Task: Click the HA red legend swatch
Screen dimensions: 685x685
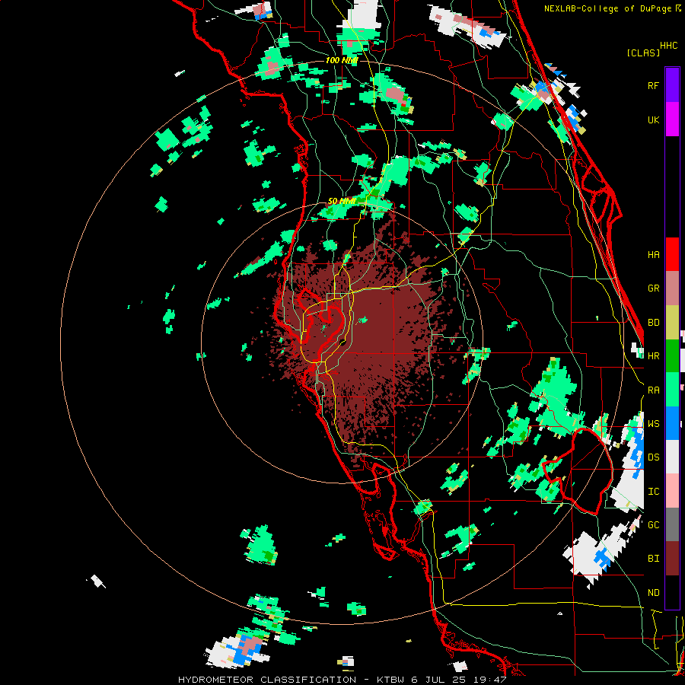Action: point(672,254)
